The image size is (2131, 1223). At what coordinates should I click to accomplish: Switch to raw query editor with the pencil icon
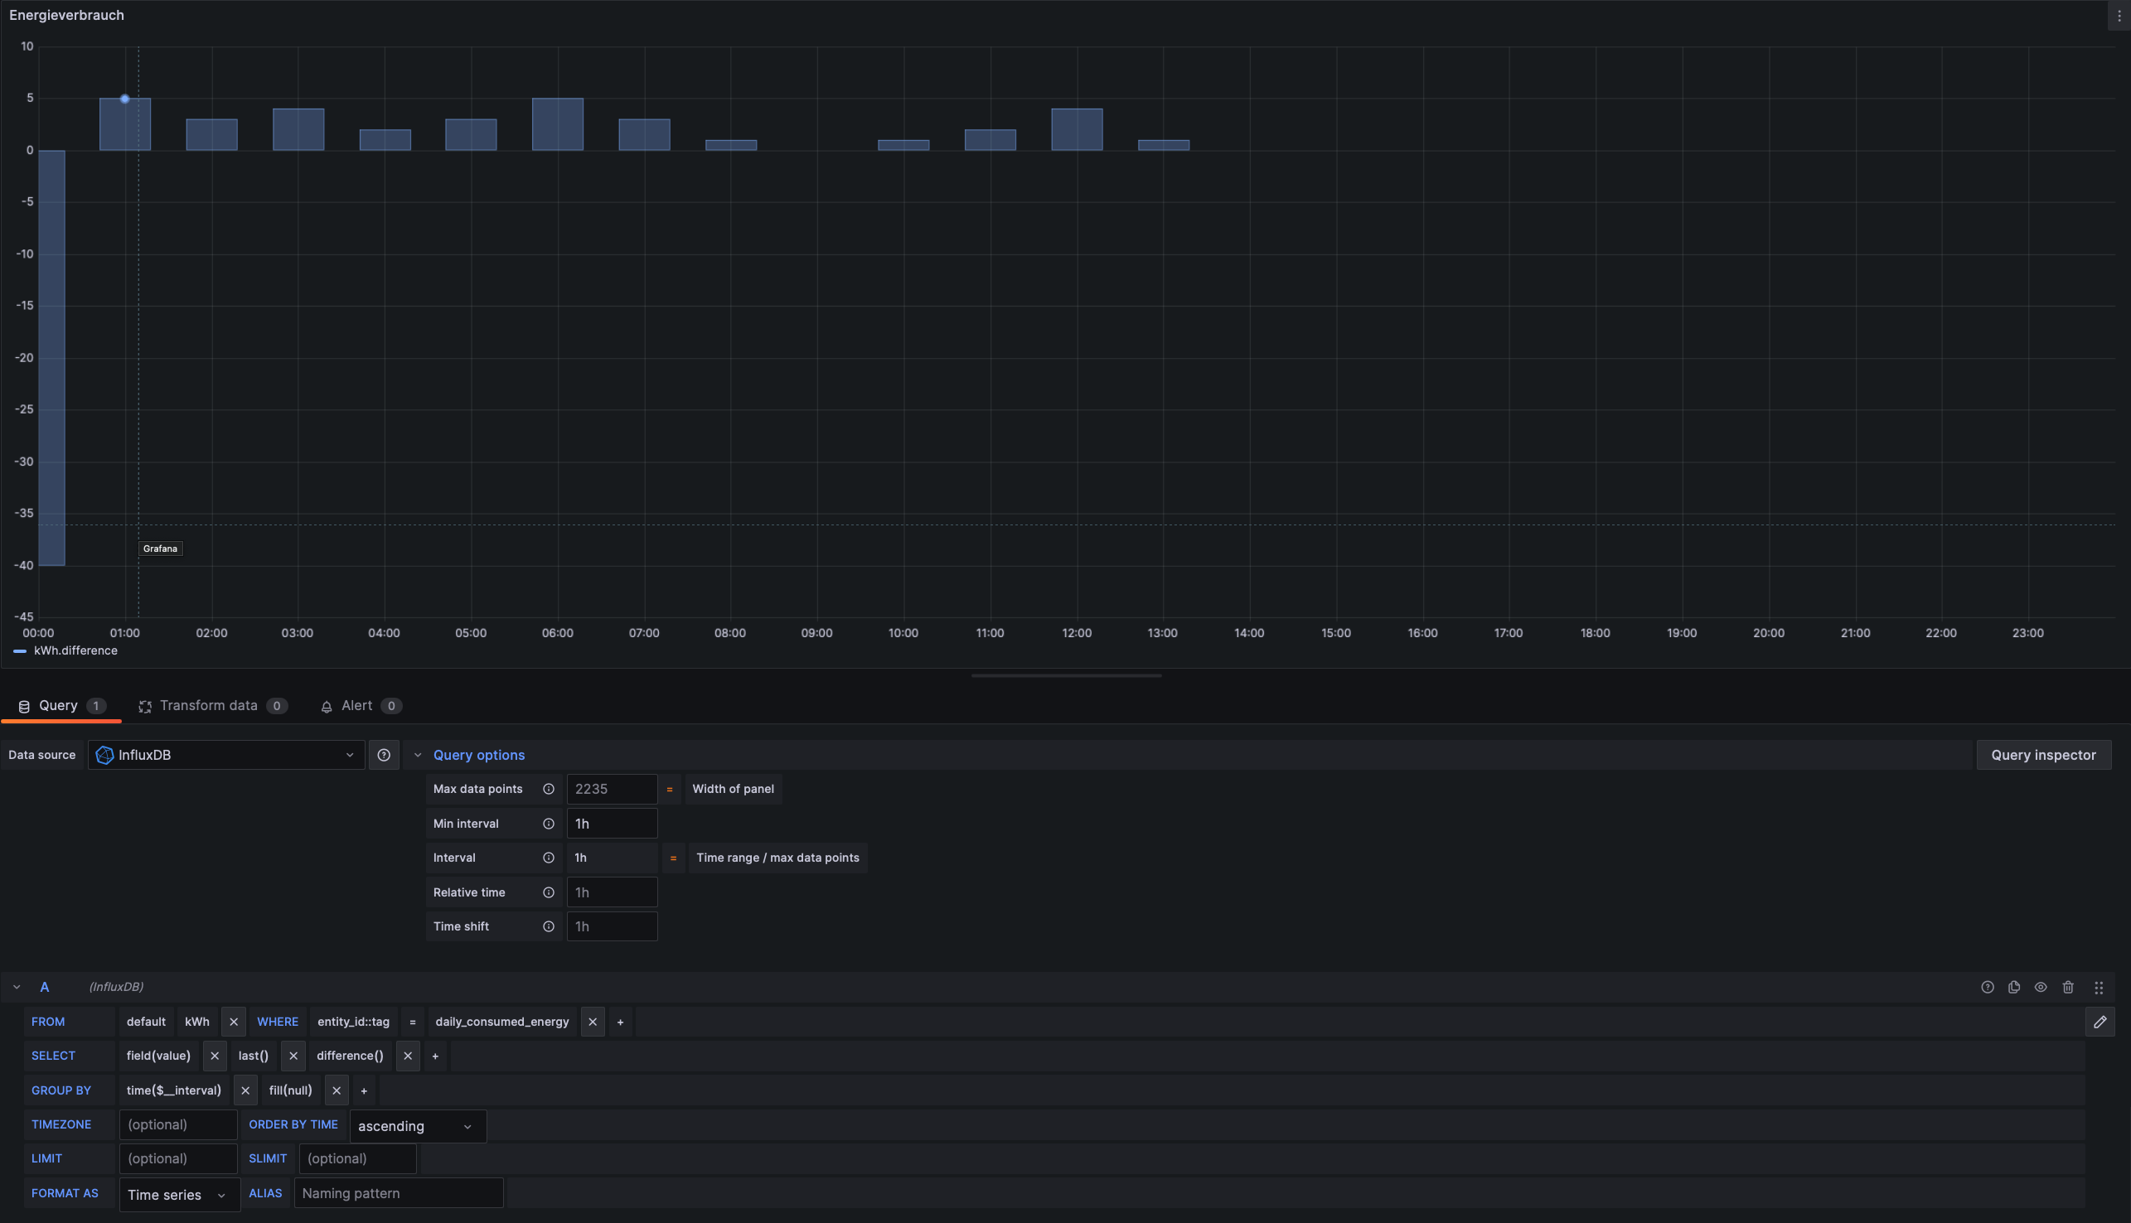(2099, 1022)
